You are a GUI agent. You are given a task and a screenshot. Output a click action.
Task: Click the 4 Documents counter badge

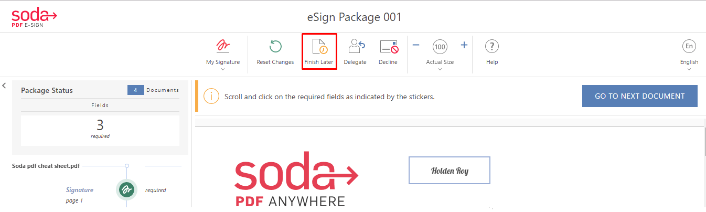tap(135, 90)
